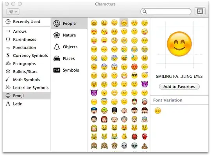The image size is (211, 156).
Task: Pick the construction worker emoji
Action: [104, 111]
